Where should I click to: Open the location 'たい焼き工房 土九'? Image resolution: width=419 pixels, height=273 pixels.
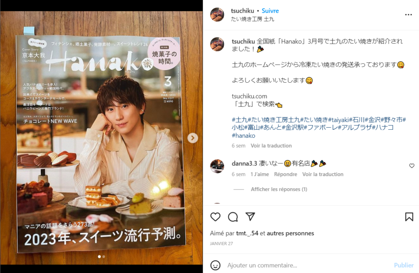[x=252, y=19]
